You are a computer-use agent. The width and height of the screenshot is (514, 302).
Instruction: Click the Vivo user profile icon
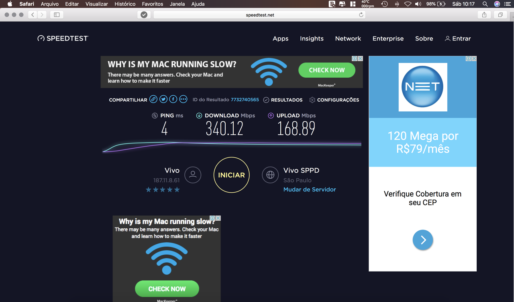pyautogui.click(x=193, y=175)
